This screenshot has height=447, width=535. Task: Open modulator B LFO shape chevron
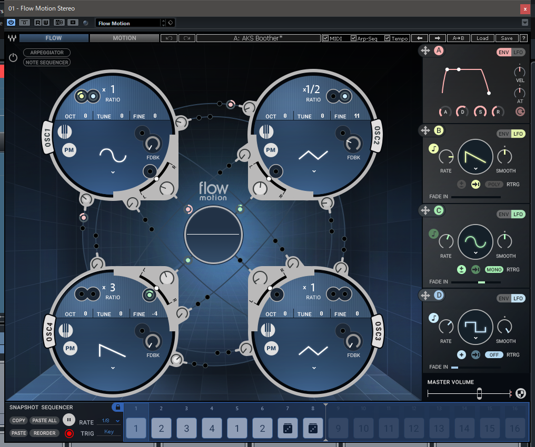pos(475,169)
